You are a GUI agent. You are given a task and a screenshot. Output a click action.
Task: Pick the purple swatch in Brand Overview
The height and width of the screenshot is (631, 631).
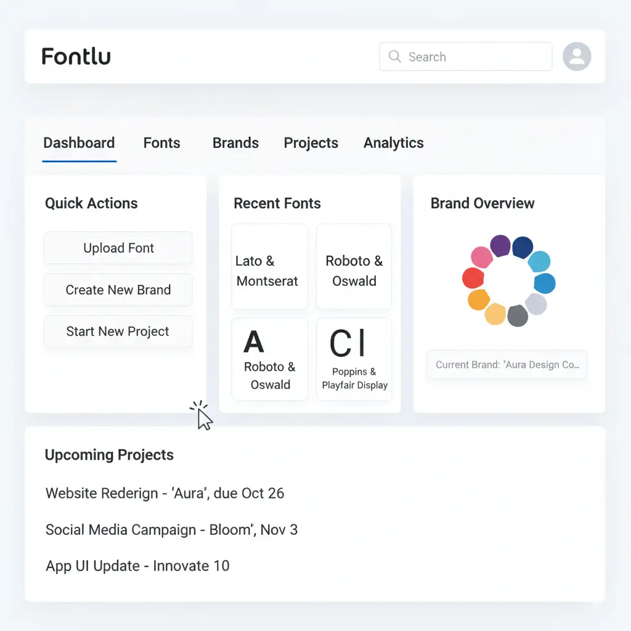[x=500, y=246]
